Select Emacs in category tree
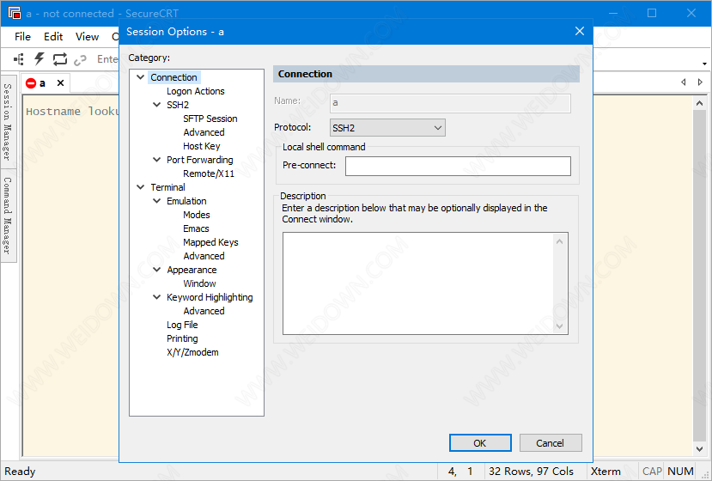Image resolution: width=712 pixels, height=481 pixels. click(x=196, y=228)
